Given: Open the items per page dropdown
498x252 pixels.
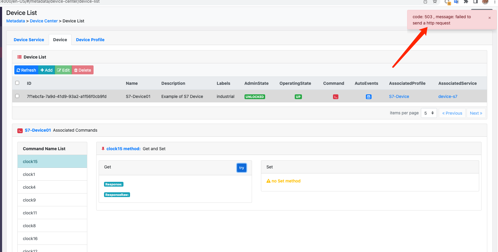Looking at the screenshot, I should coord(429,113).
